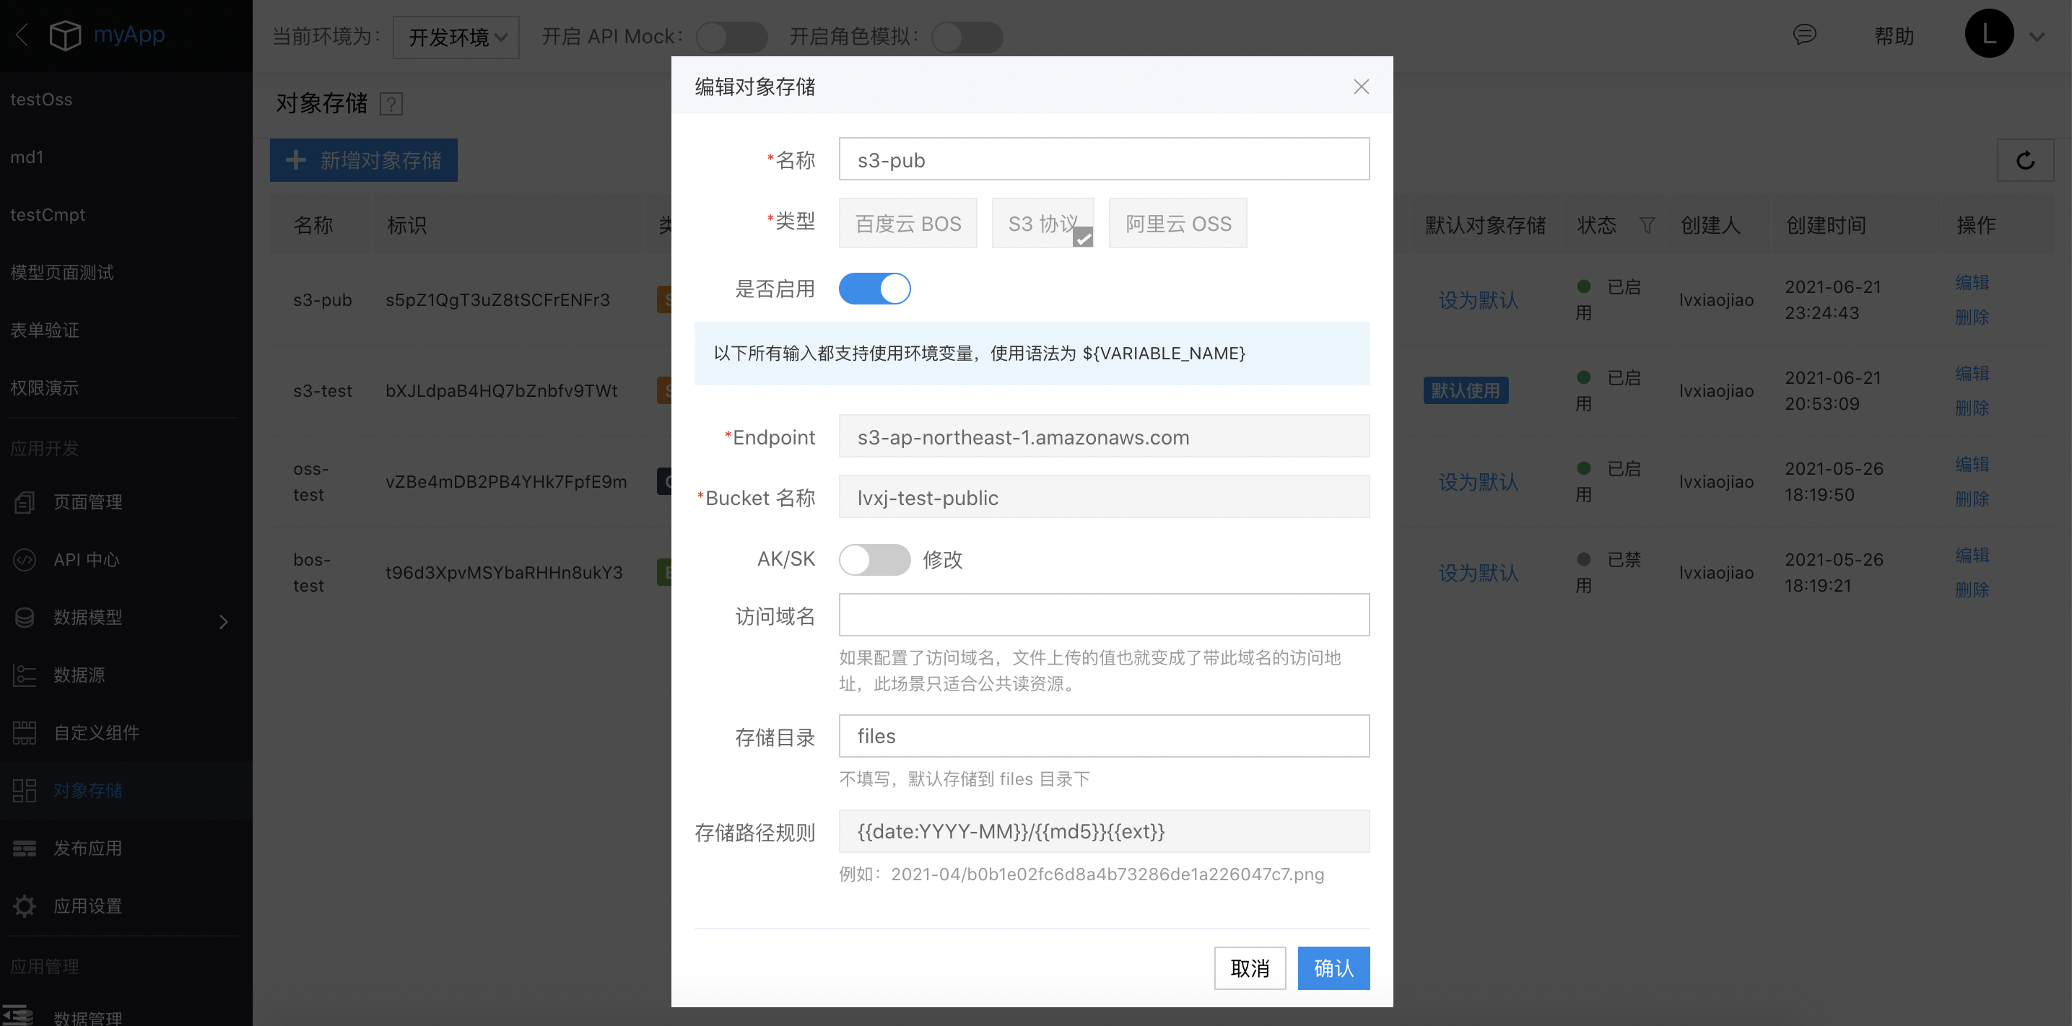Click 设为默认 for the s3-pub row
The image size is (2072, 1026).
pyautogui.click(x=1478, y=301)
